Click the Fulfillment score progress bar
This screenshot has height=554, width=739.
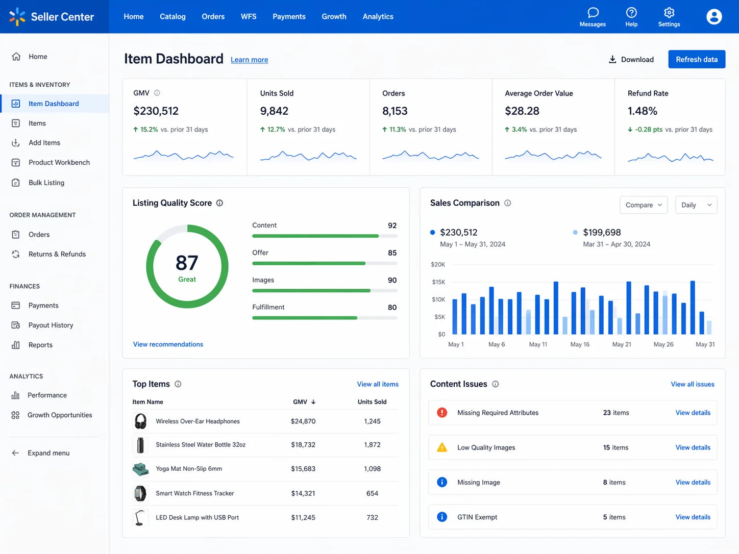tap(325, 318)
